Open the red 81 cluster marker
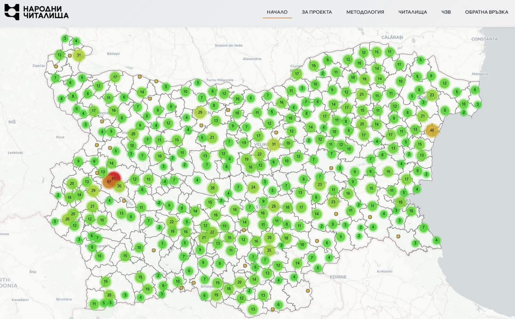The height and width of the screenshot is (319, 515). pyautogui.click(x=114, y=178)
